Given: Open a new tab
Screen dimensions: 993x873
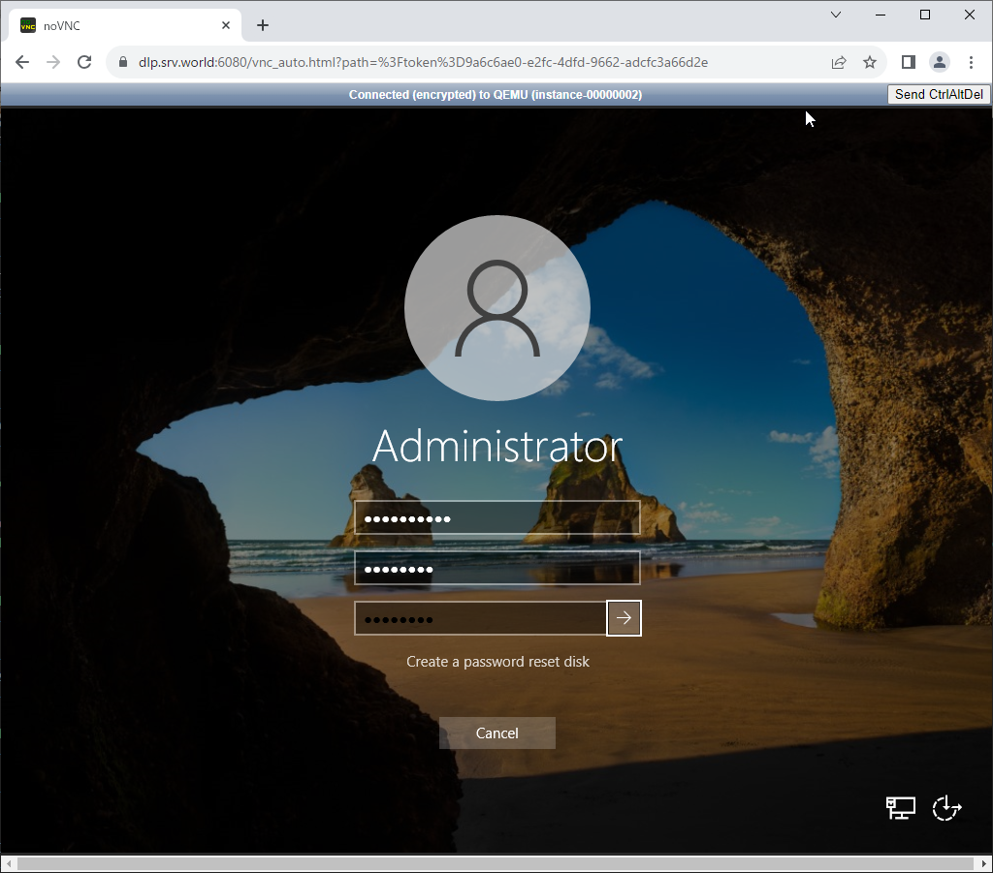Looking at the screenshot, I should click(263, 26).
